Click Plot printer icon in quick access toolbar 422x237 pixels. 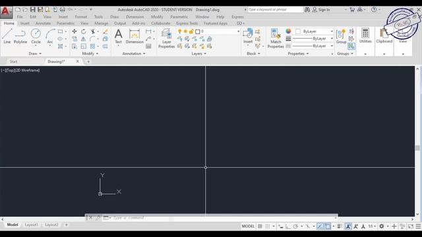tap(63, 9)
